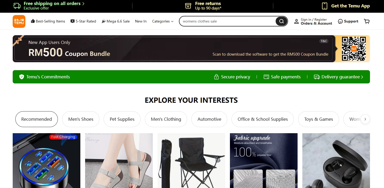The width and height of the screenshot is (384, 188).
Task: Click the Sign in user icon
Action: pos(297,22)
